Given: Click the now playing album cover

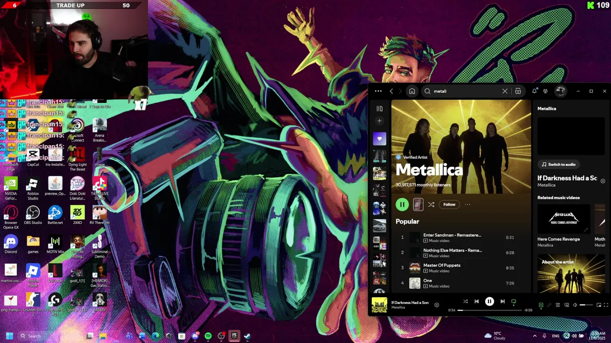Looking at the screenshot, I should click(x=379, y=305).
